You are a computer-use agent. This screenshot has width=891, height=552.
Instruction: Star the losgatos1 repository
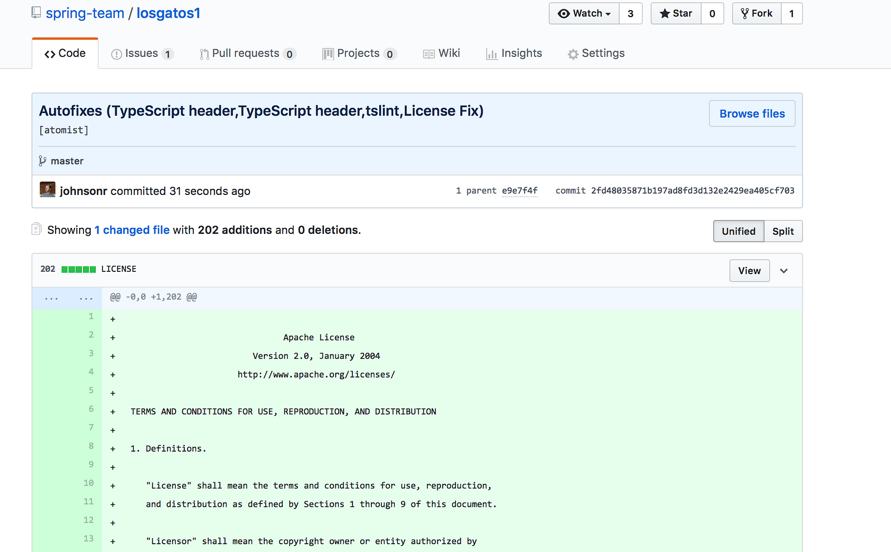(676, 13)
